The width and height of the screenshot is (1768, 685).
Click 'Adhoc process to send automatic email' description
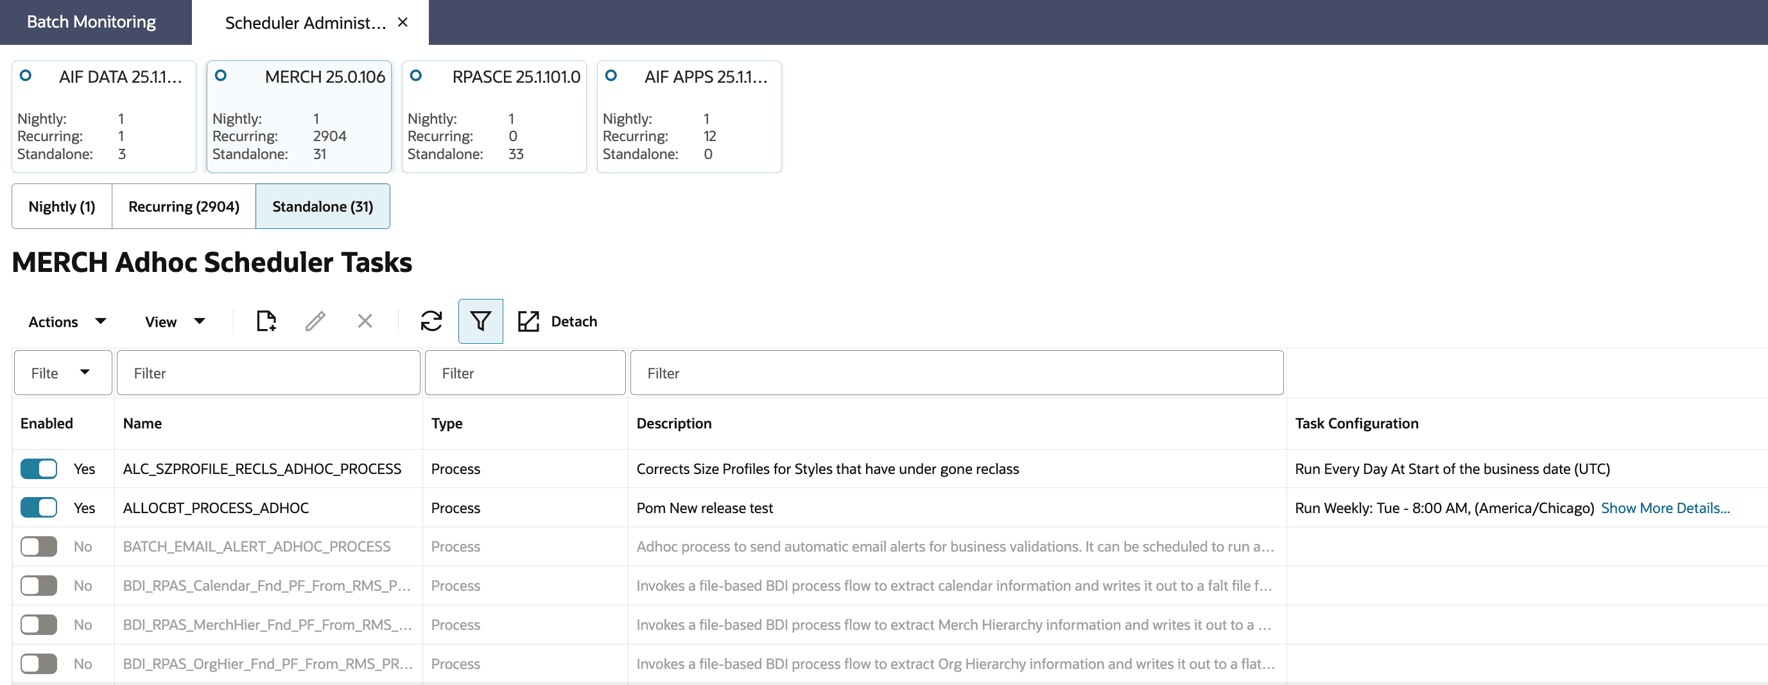955,546
